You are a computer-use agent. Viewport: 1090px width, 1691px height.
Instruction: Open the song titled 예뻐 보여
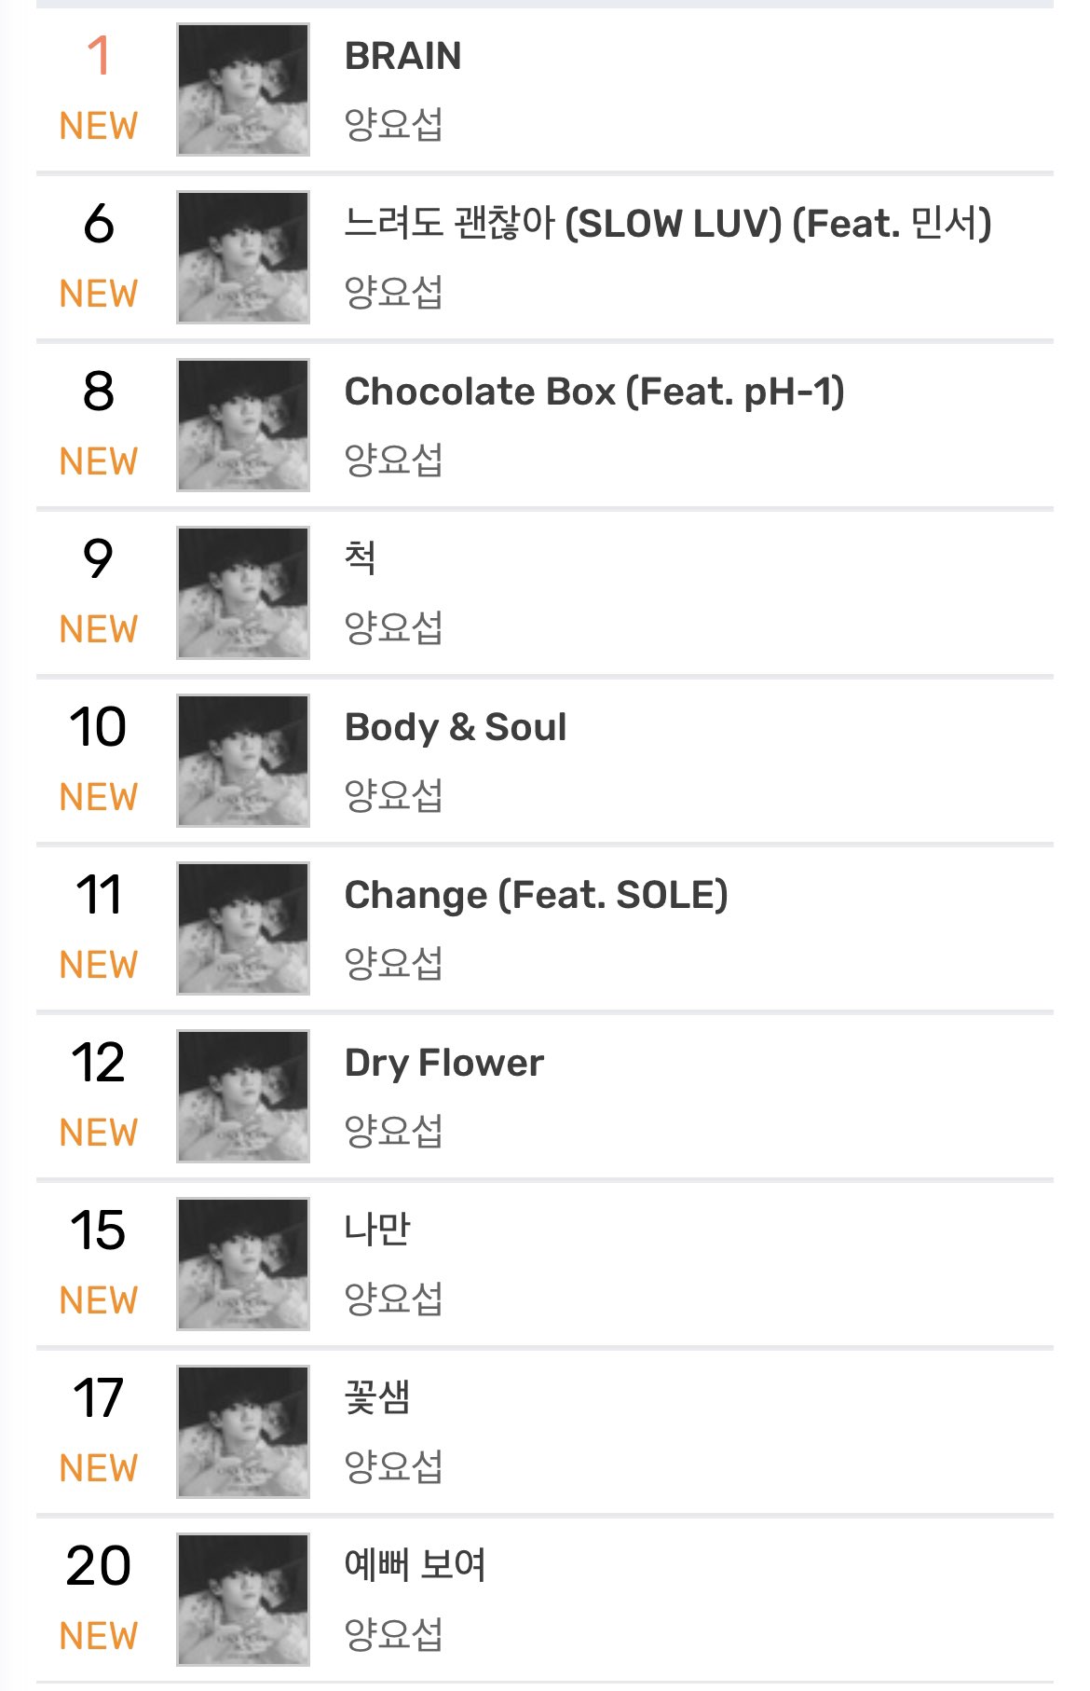(415, 1565)
